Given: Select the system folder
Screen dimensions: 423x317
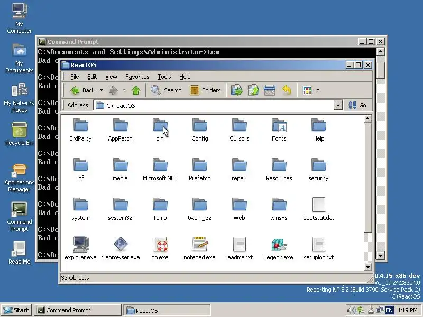Looking at the screenshot, I should point(80,209).
